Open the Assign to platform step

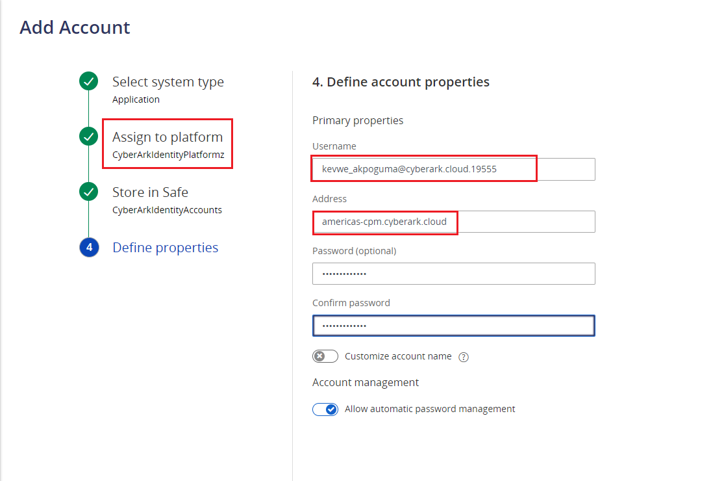(x=168, y=136)
